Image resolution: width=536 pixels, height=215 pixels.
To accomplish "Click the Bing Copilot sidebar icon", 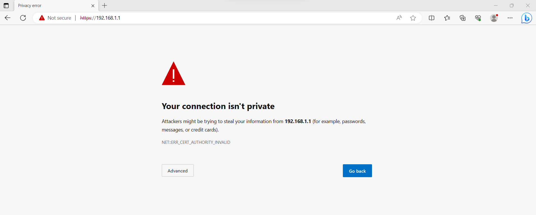I will click(526, 18).
